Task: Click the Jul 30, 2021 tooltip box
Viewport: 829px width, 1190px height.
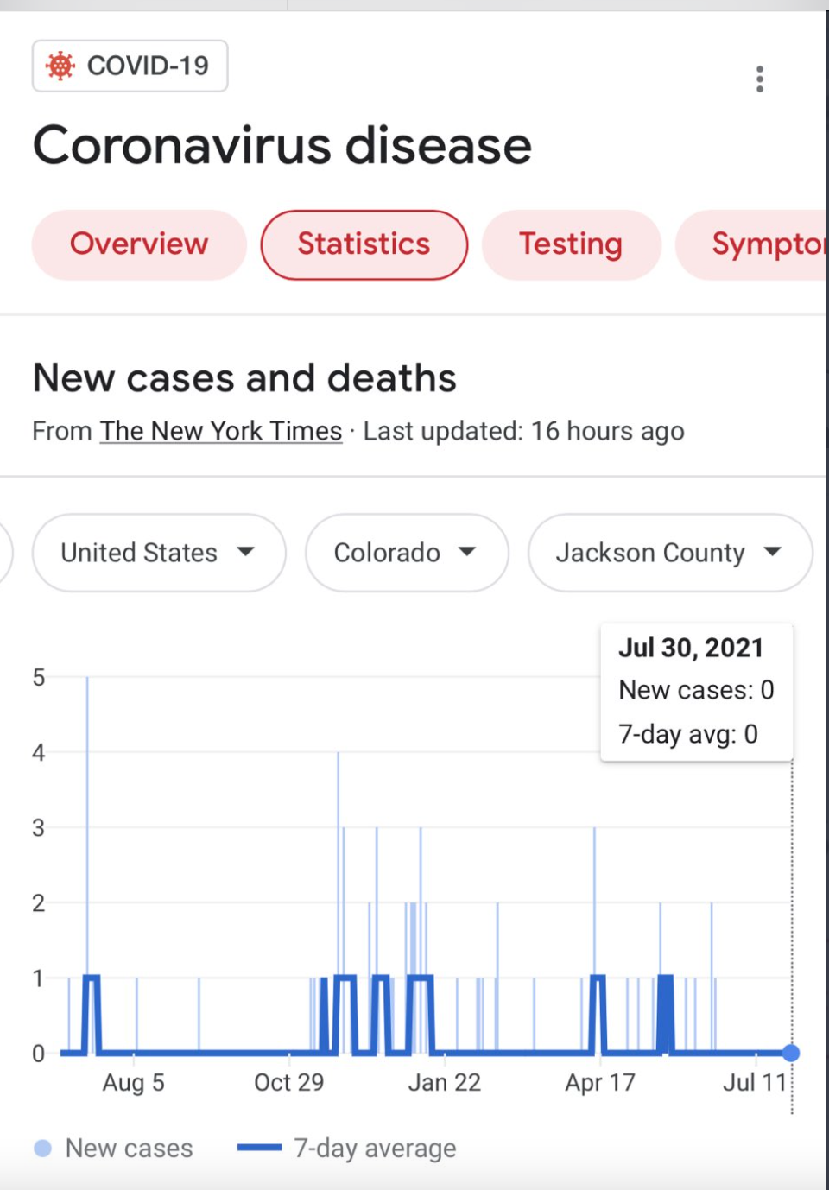Action: tap(696, 692)
